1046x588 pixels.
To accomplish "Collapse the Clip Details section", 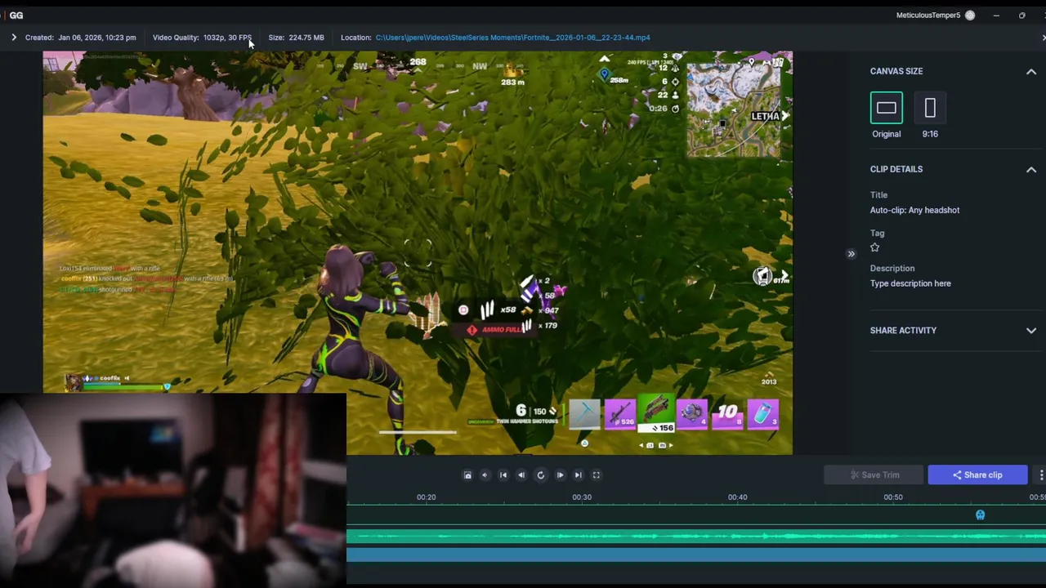I will click(x=1031, y=170).
